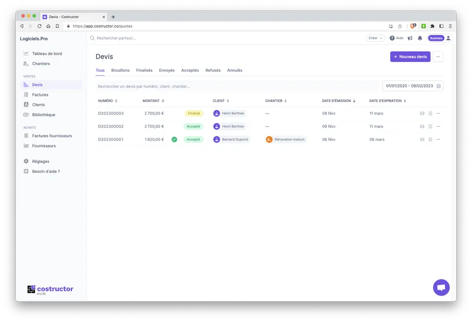This screenshot has height=322, width=472.
Task: Click the Business plan badge
Action: (x=436, y=38)
